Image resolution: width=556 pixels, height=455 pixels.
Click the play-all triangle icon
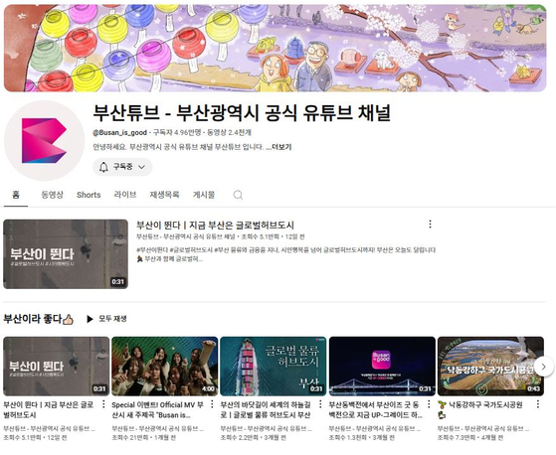click(91, 319)
